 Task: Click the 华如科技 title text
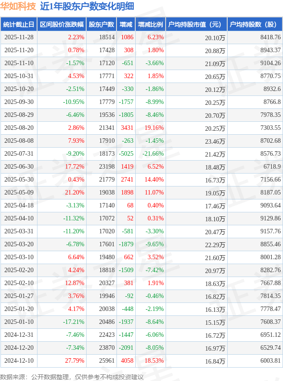tap(18, 6)
